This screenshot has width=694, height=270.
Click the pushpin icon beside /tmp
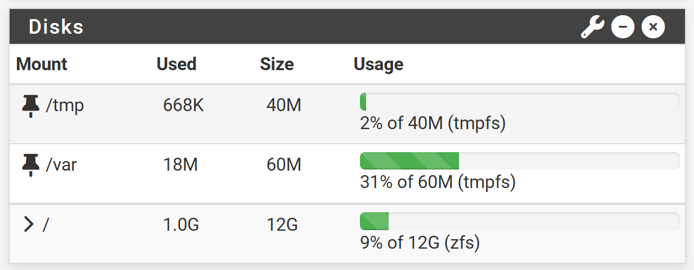(x=31, y=106)
